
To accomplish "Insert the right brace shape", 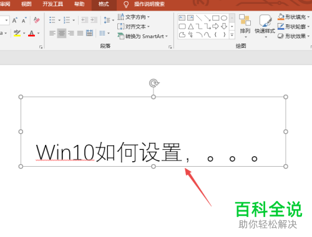I will click(224, 35).
